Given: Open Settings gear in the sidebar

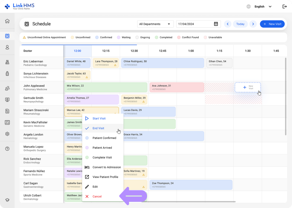Looking at the screenshot, I should [7, 134].
